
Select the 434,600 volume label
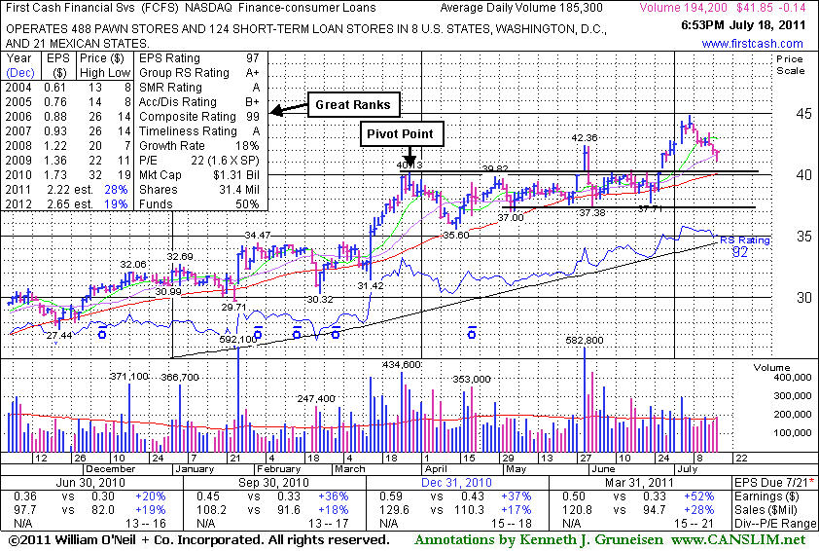click(402, 364)
